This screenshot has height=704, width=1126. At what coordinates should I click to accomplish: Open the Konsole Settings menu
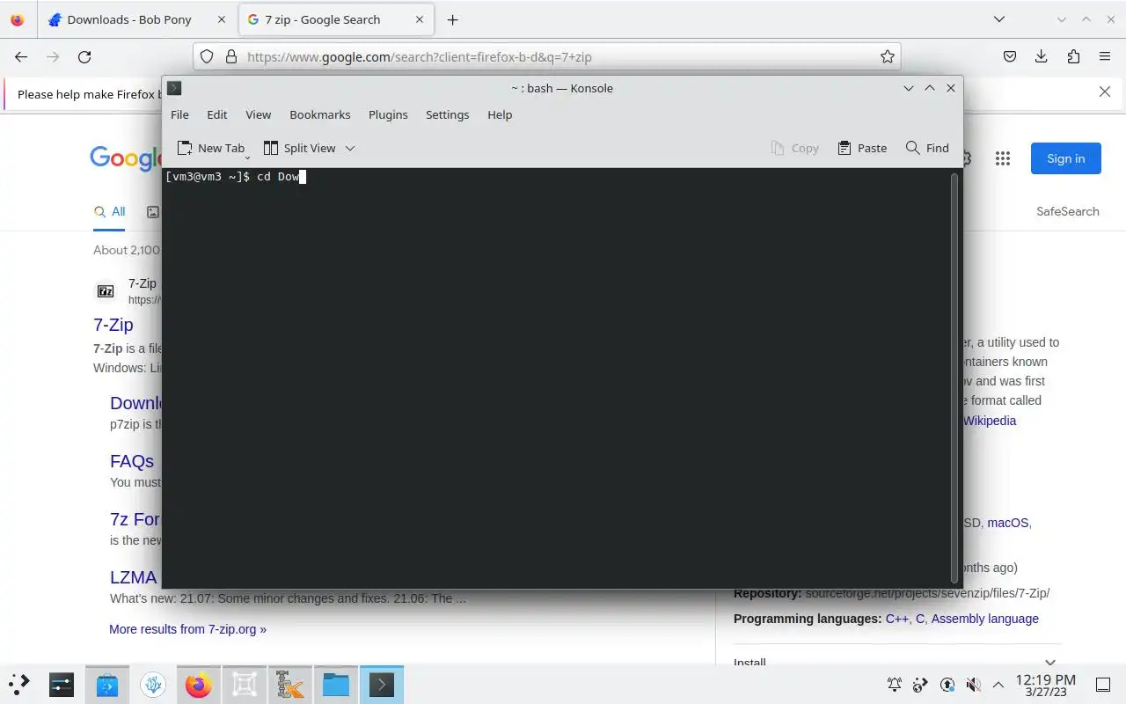pyautogui.click(x=447, y=114)
